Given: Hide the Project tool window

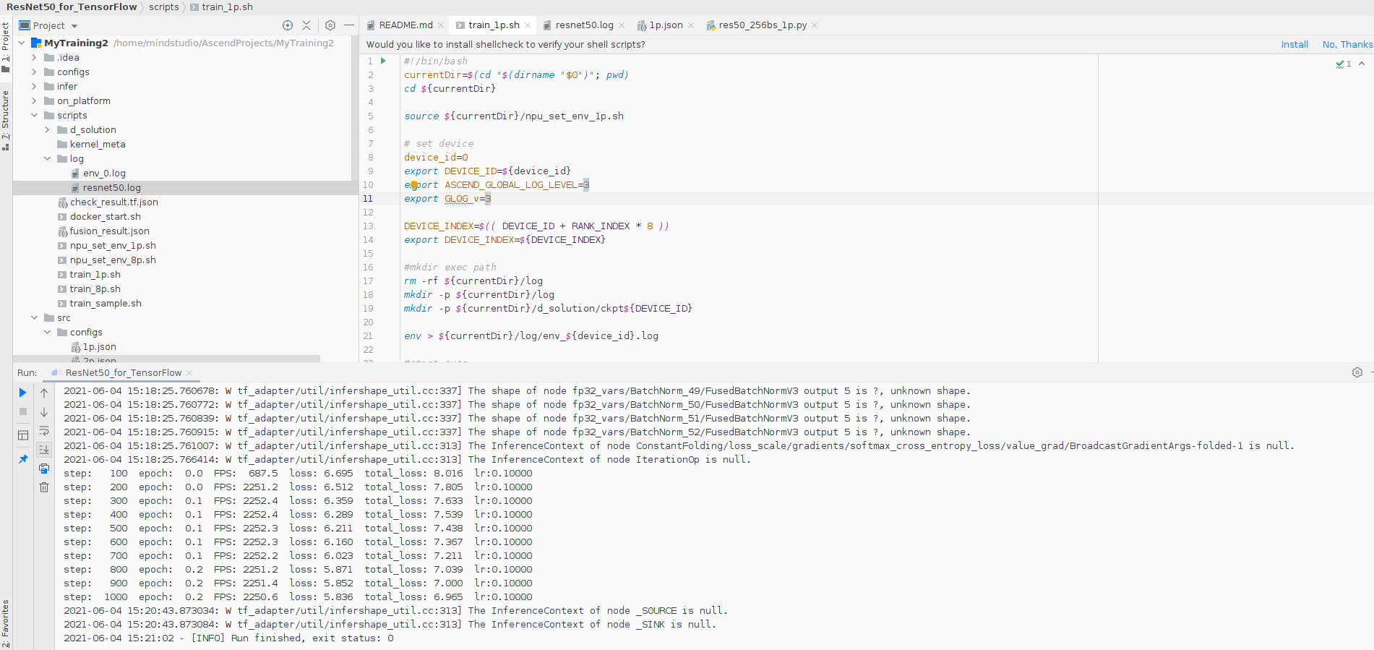Looking at the screenshot, I should (x=349, y=25).
